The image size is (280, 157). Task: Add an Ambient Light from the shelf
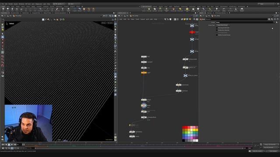point(217,9)
